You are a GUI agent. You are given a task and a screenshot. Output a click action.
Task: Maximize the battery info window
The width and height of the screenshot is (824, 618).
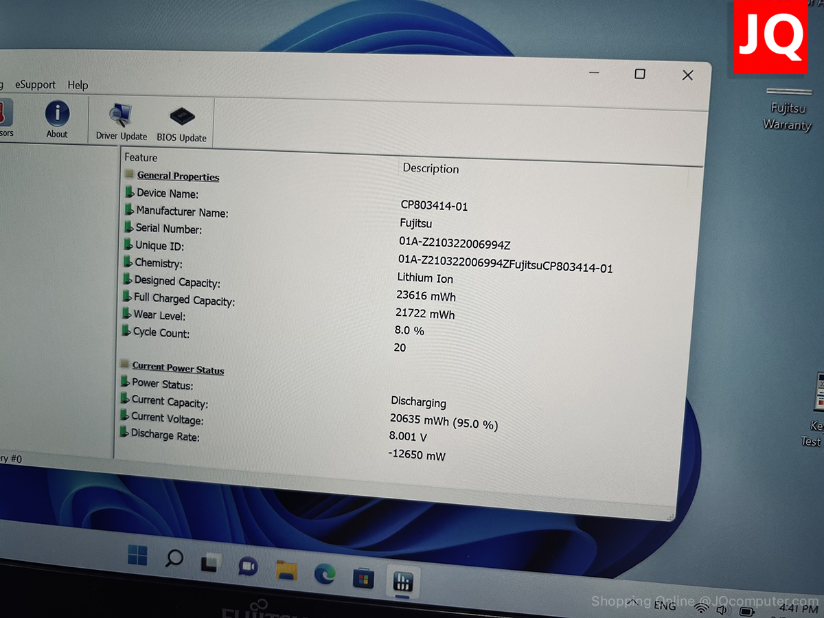tap(639, 73)
